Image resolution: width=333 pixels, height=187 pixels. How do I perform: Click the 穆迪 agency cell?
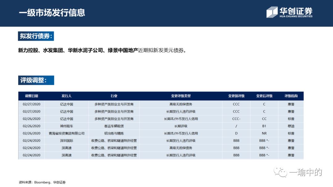[291, 126]
